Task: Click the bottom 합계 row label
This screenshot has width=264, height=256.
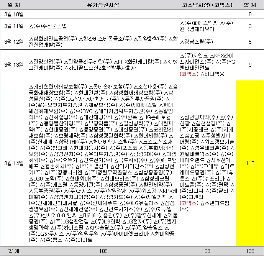Action: pos(14,251)
